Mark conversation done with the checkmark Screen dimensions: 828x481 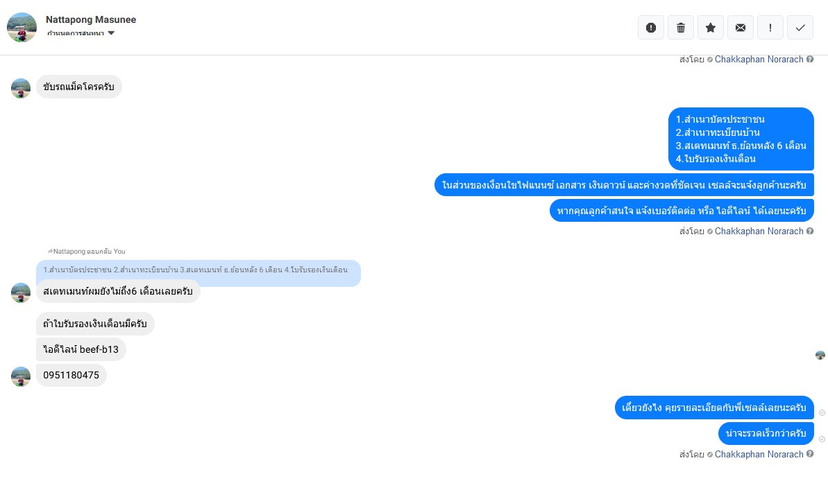point(800,28)
